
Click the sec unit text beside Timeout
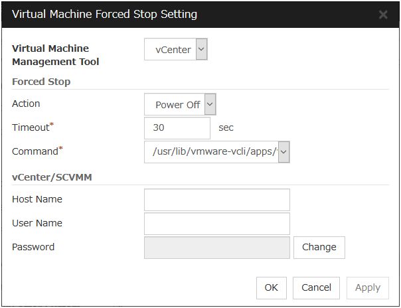(226, 127)
